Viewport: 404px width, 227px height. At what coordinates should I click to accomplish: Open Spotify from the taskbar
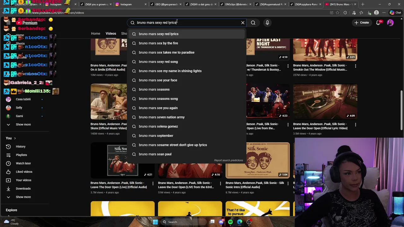click(230, 222)
